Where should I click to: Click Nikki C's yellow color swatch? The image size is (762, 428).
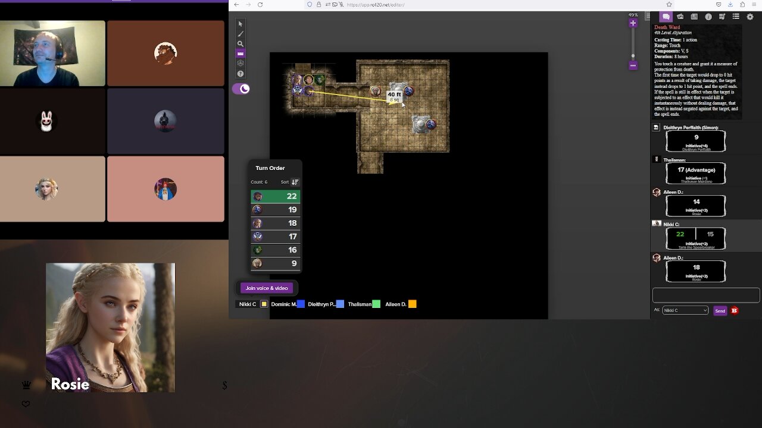[x=264, y=304]
